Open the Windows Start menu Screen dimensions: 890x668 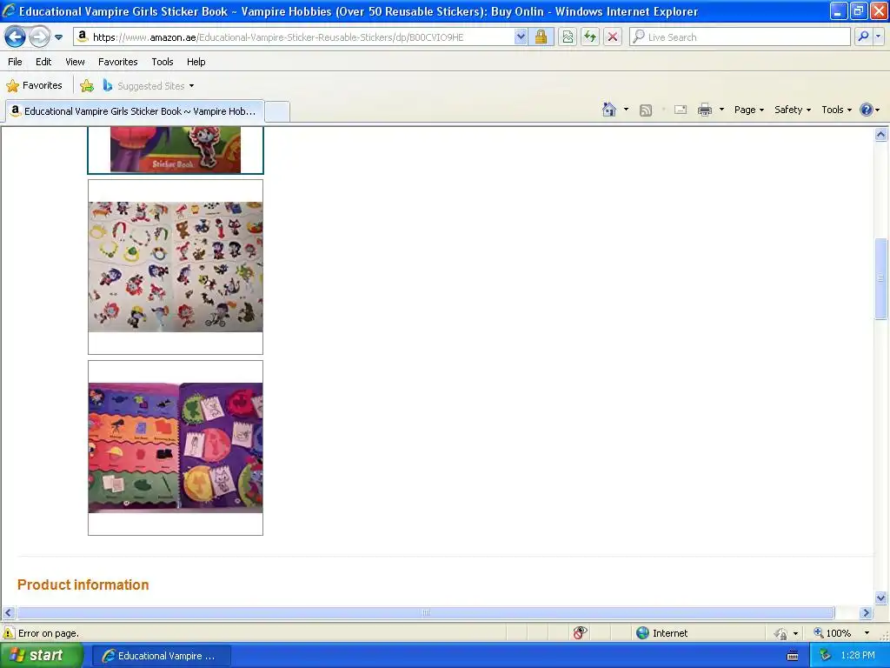pyautogui.click(x=42, y=656)
